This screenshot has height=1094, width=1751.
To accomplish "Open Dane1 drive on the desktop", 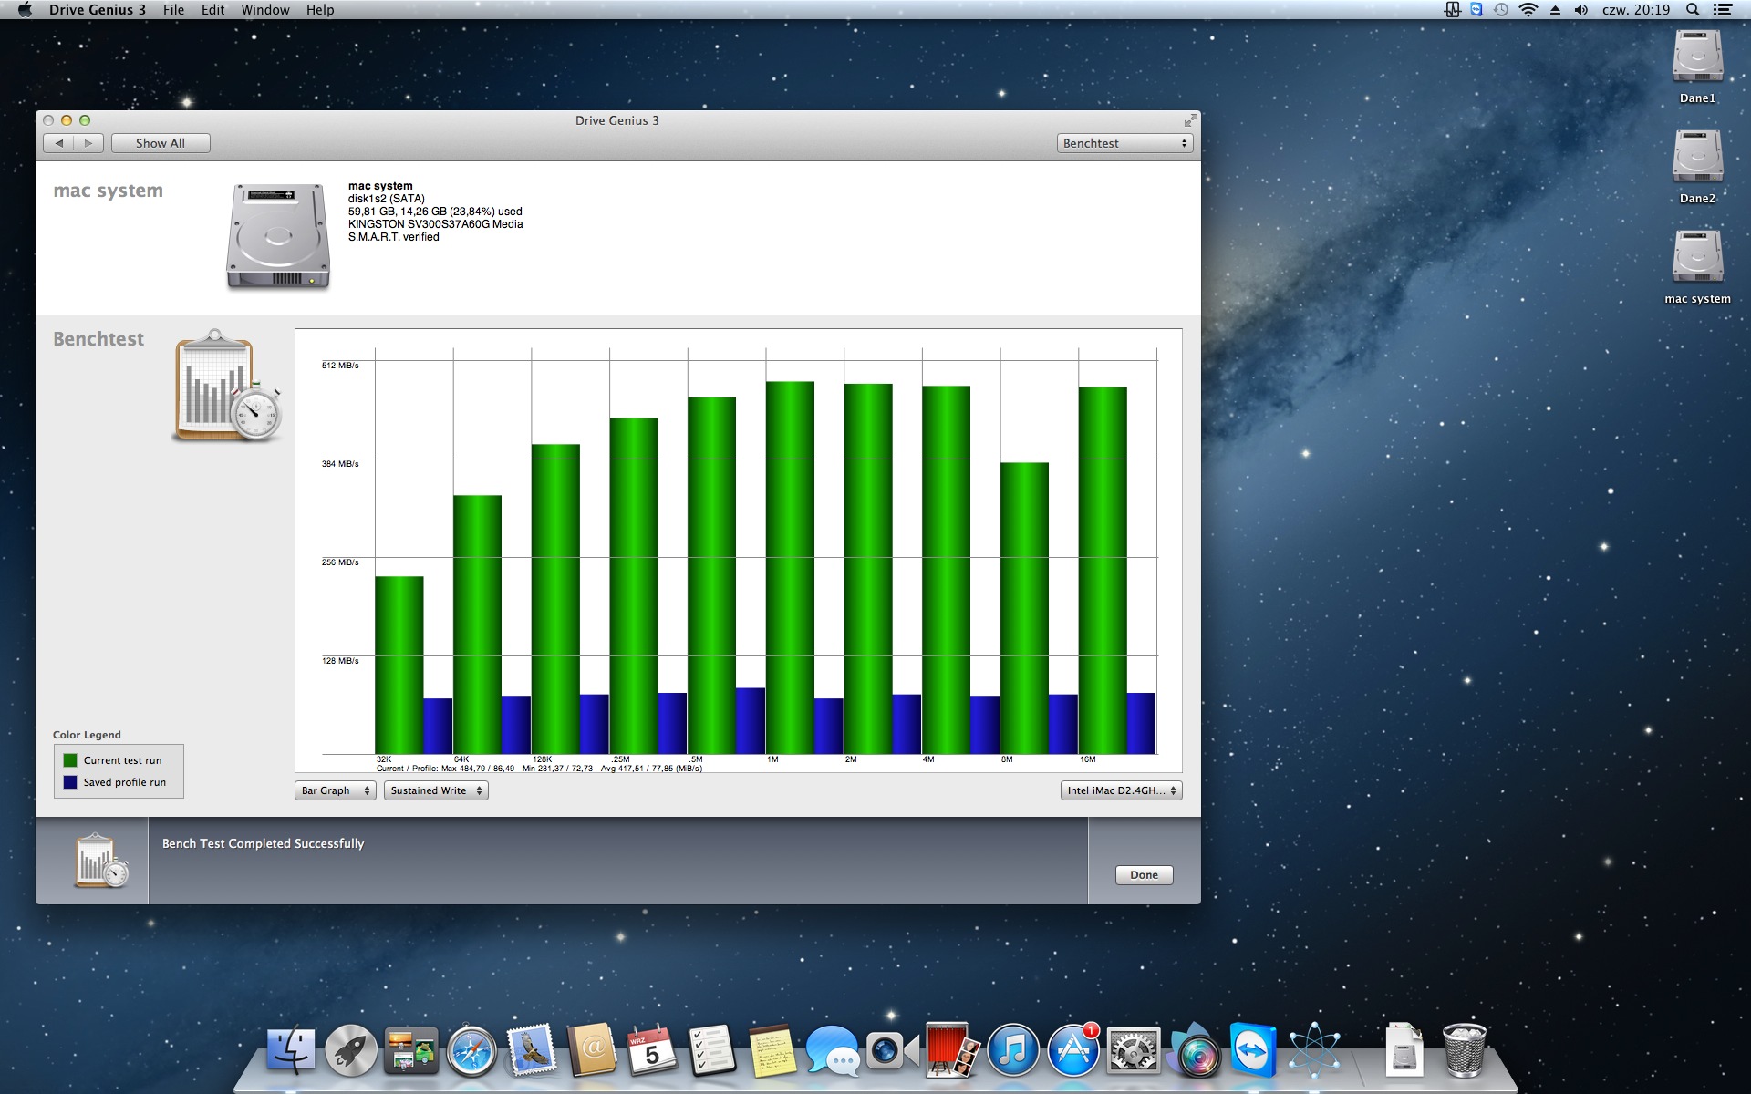I will 1697,57.
